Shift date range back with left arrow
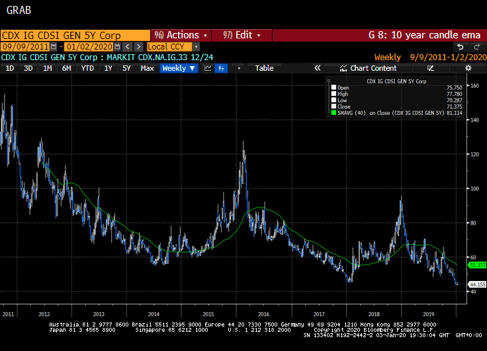The image size is (487, 351). [127, 46]
